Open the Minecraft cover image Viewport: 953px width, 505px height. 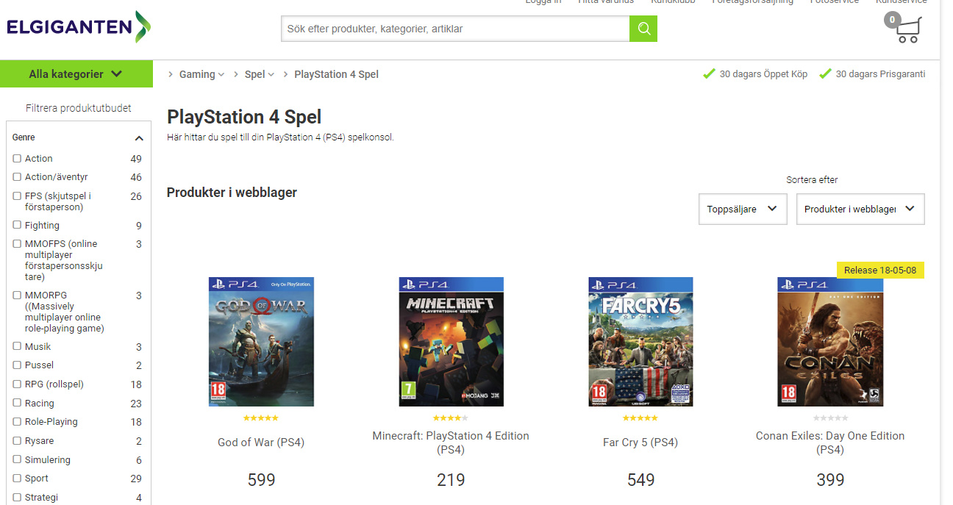point(451,342)
